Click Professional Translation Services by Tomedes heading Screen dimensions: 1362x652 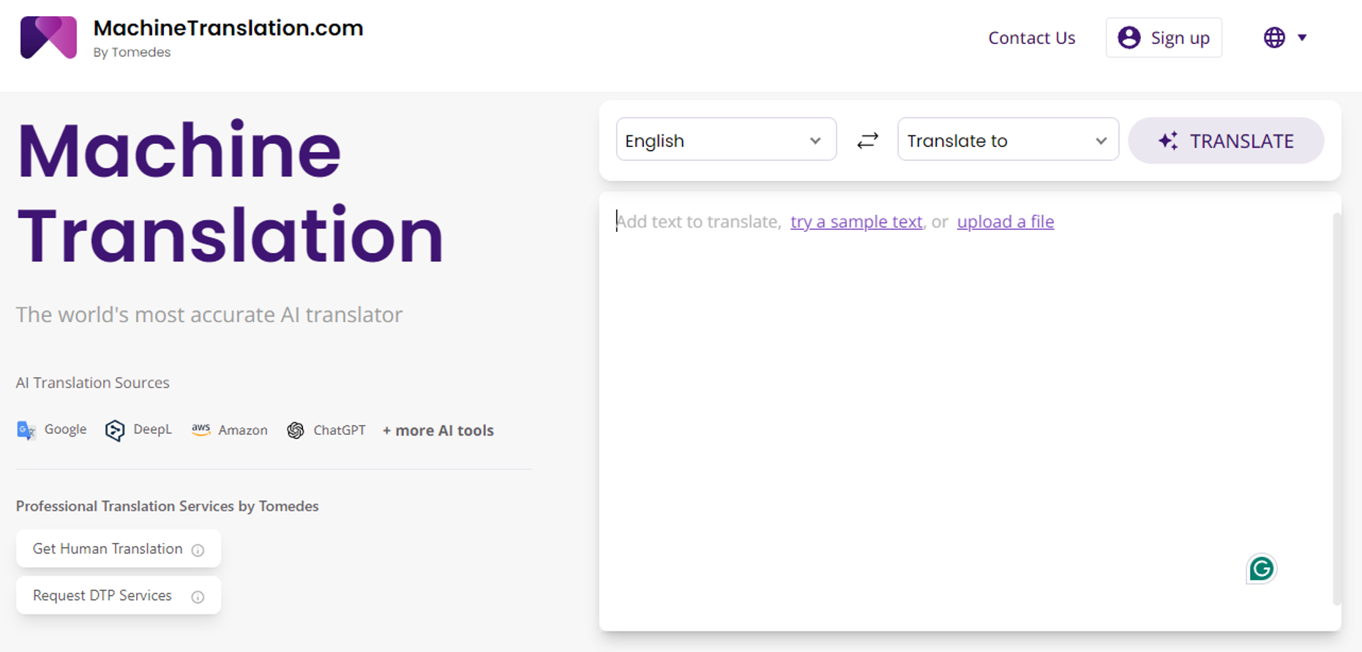(167, 506)
